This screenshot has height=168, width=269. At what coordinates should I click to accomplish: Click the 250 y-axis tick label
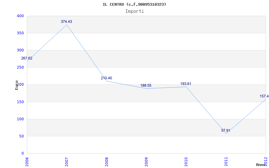[20, 68]
